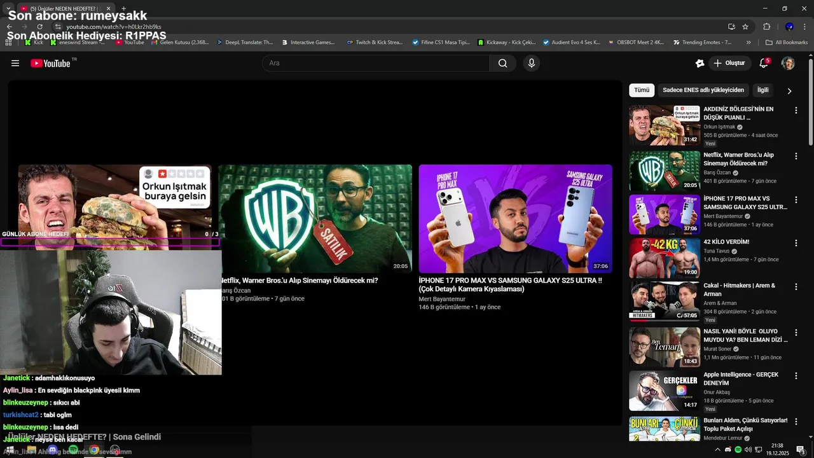Open the YouTube hamburger guide menu
The width and height of the screenshot is (814, 458).
click(15, 63)
